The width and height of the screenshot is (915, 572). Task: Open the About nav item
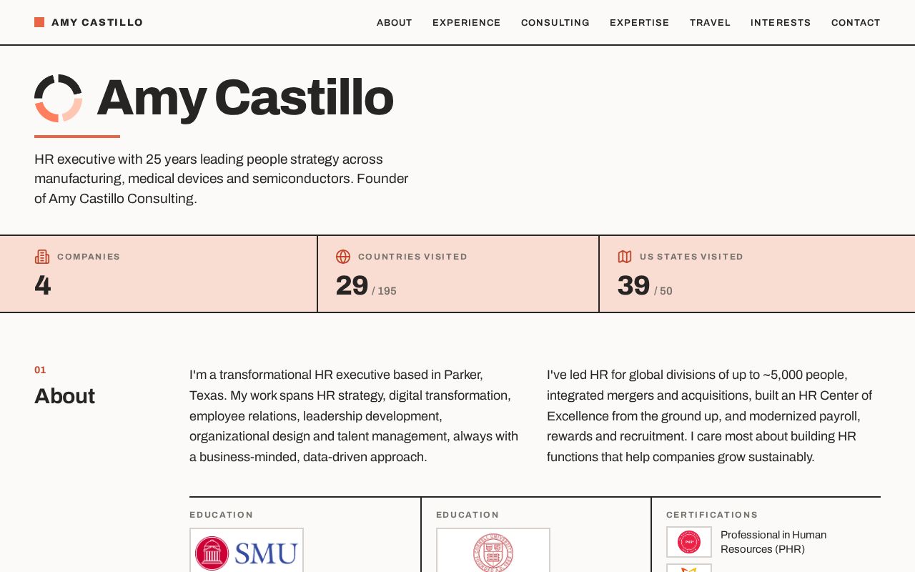pos(395,23)
